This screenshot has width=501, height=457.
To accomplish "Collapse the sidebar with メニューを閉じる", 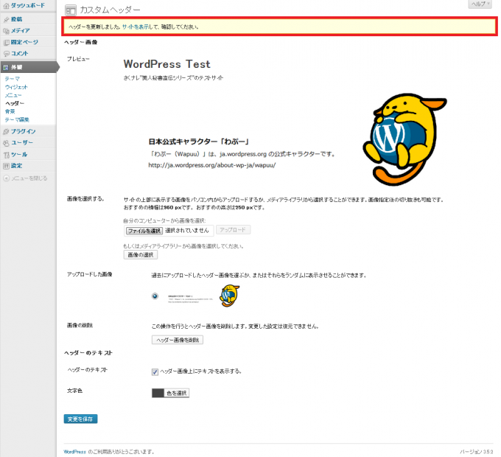I will click(29, 178).
